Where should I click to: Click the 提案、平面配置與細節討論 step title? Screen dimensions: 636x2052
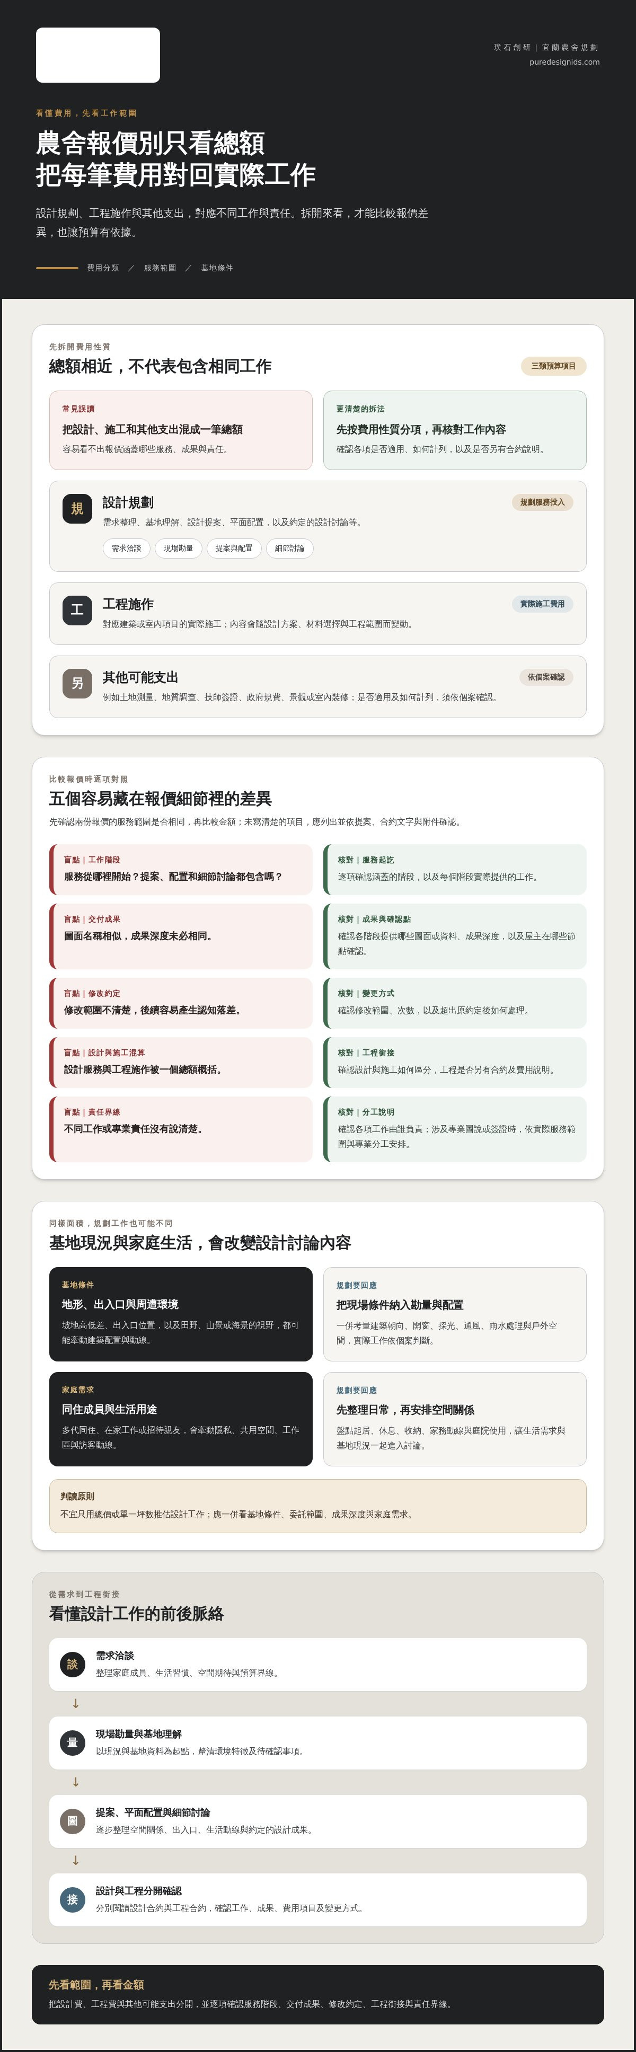153,1812
